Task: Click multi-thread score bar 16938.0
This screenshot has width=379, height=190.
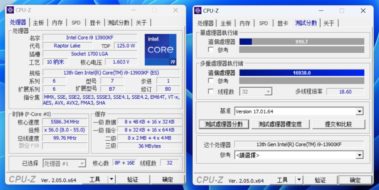Action: 302,73
